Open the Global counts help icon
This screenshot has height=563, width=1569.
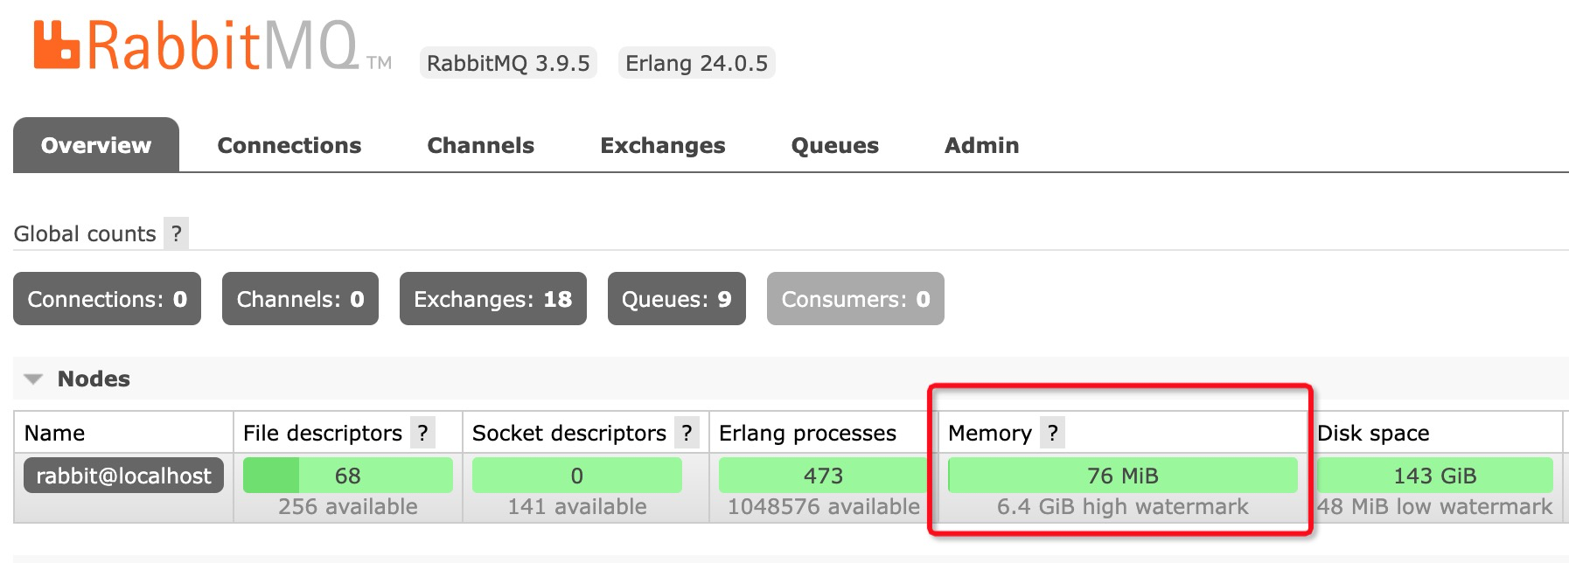178,233
